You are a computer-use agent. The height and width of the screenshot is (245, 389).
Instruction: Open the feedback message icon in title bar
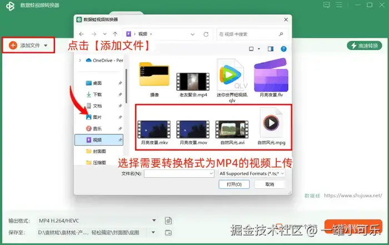[327, 5]
